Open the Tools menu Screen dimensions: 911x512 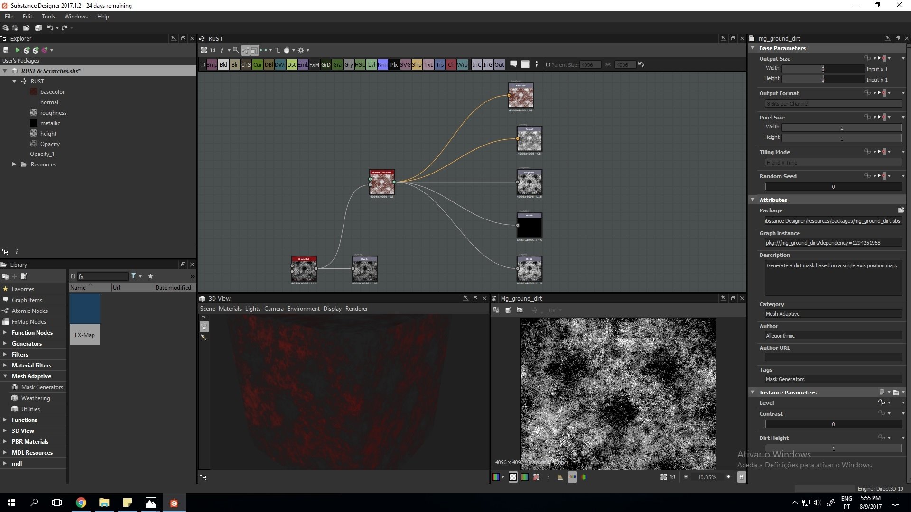click(x=48, y=17)
